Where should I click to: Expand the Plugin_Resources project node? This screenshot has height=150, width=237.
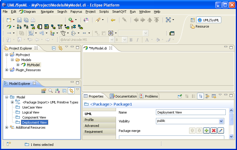pos(7,70)
